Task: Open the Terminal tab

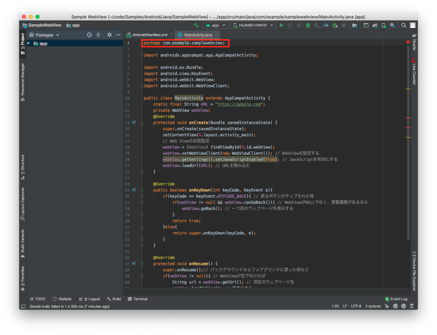Action: (x=138, y=299)
